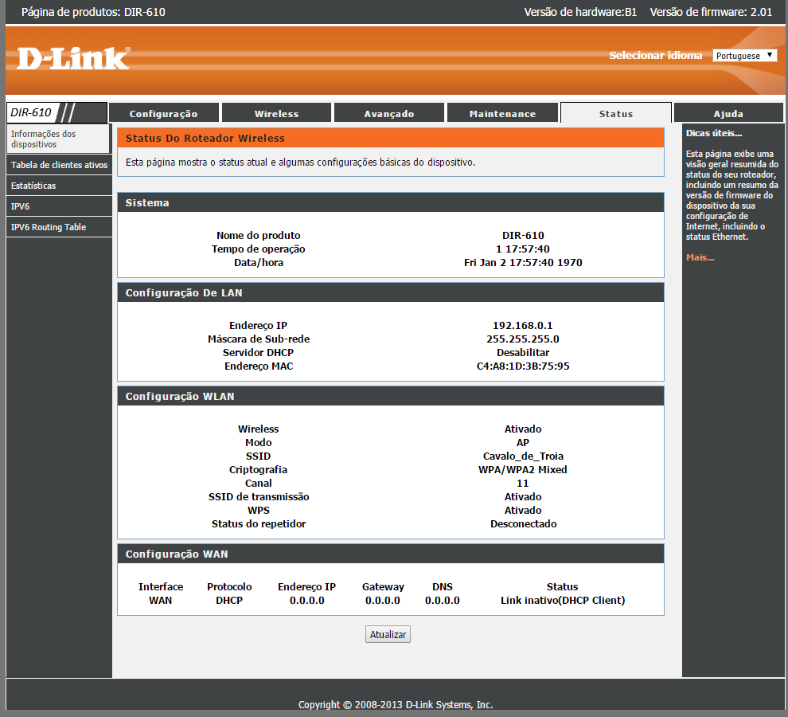
Task: Click the SSID value Cavalo_de_Troia
Action: pos(523,456)
